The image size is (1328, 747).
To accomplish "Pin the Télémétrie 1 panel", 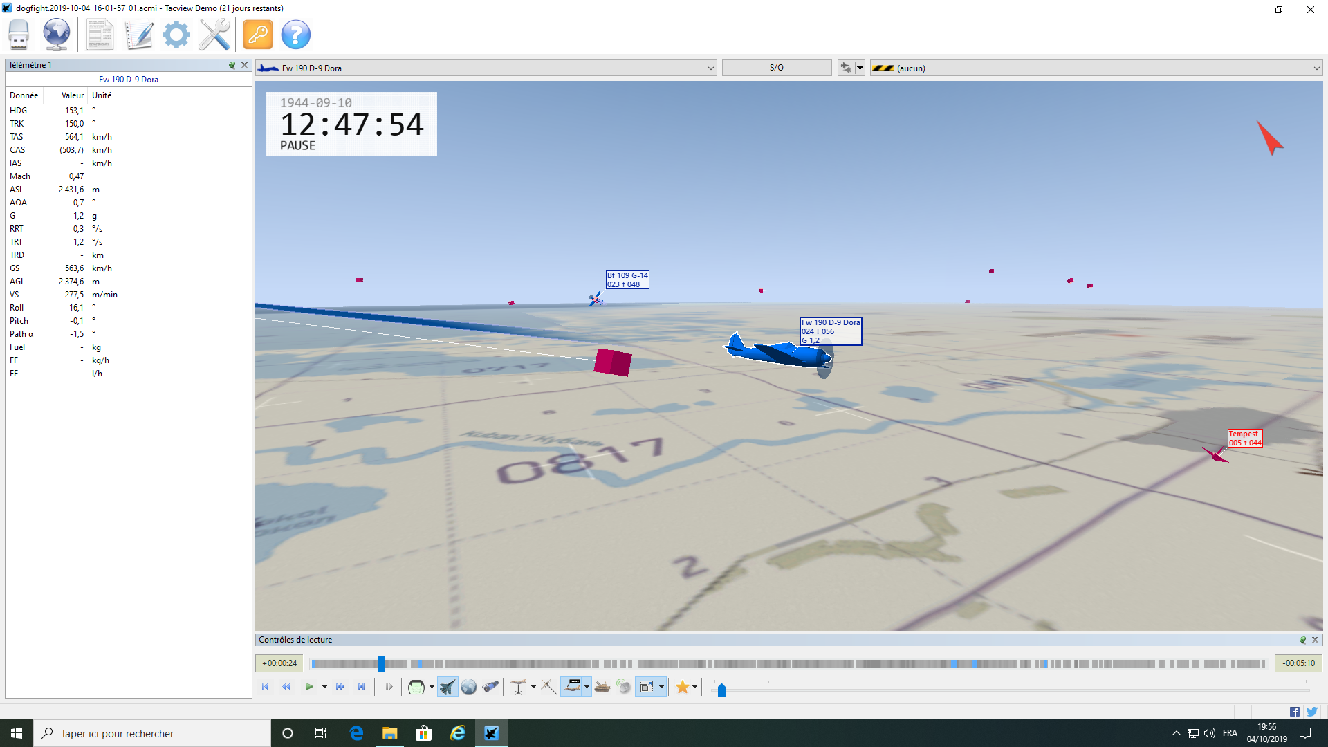I will (232, 65).
